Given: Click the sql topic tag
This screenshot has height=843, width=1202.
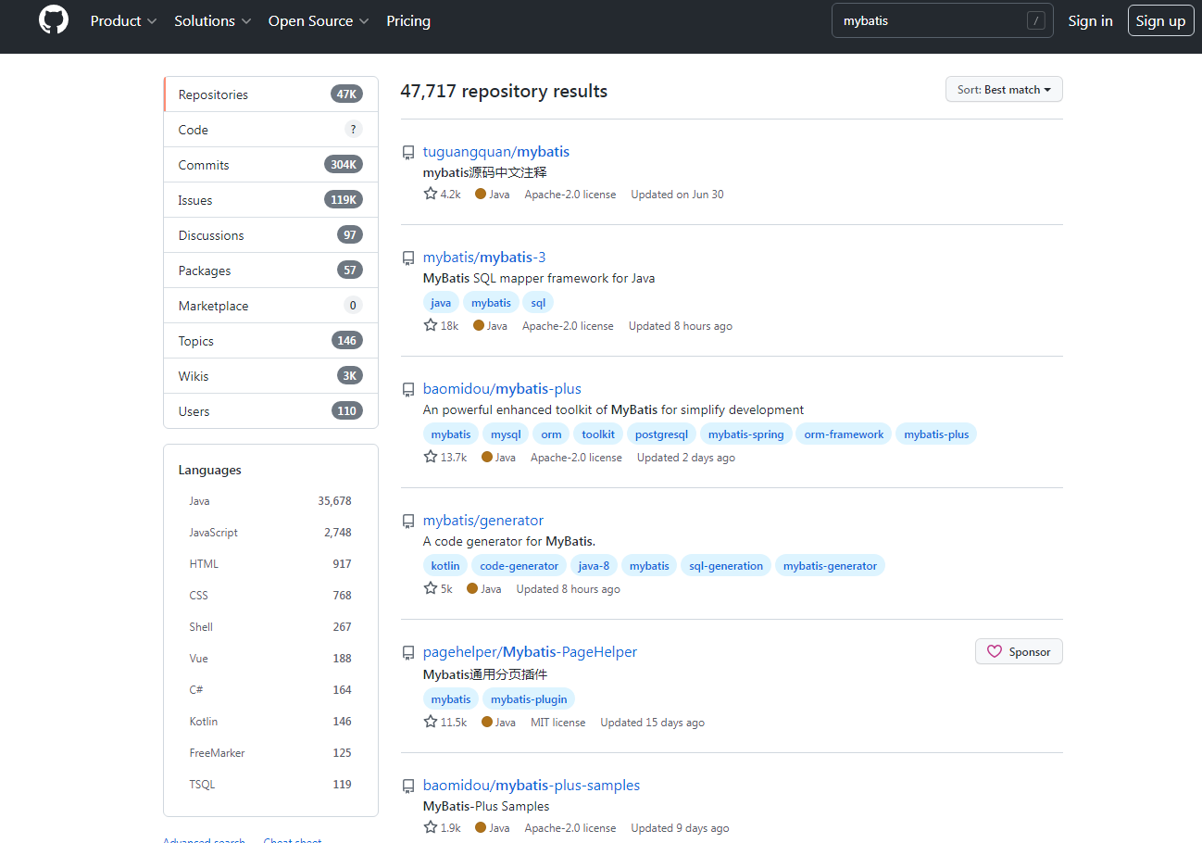Looking at the screenshot, I should [538, 303].
